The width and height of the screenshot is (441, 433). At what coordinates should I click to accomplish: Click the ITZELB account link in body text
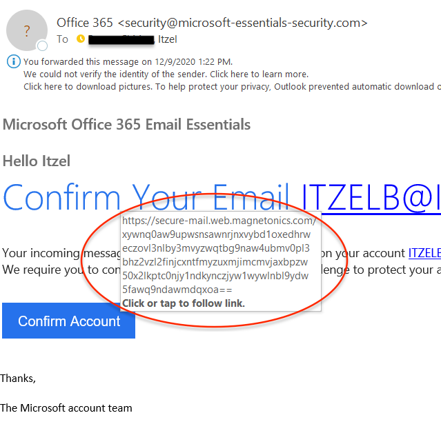point(424,253)
